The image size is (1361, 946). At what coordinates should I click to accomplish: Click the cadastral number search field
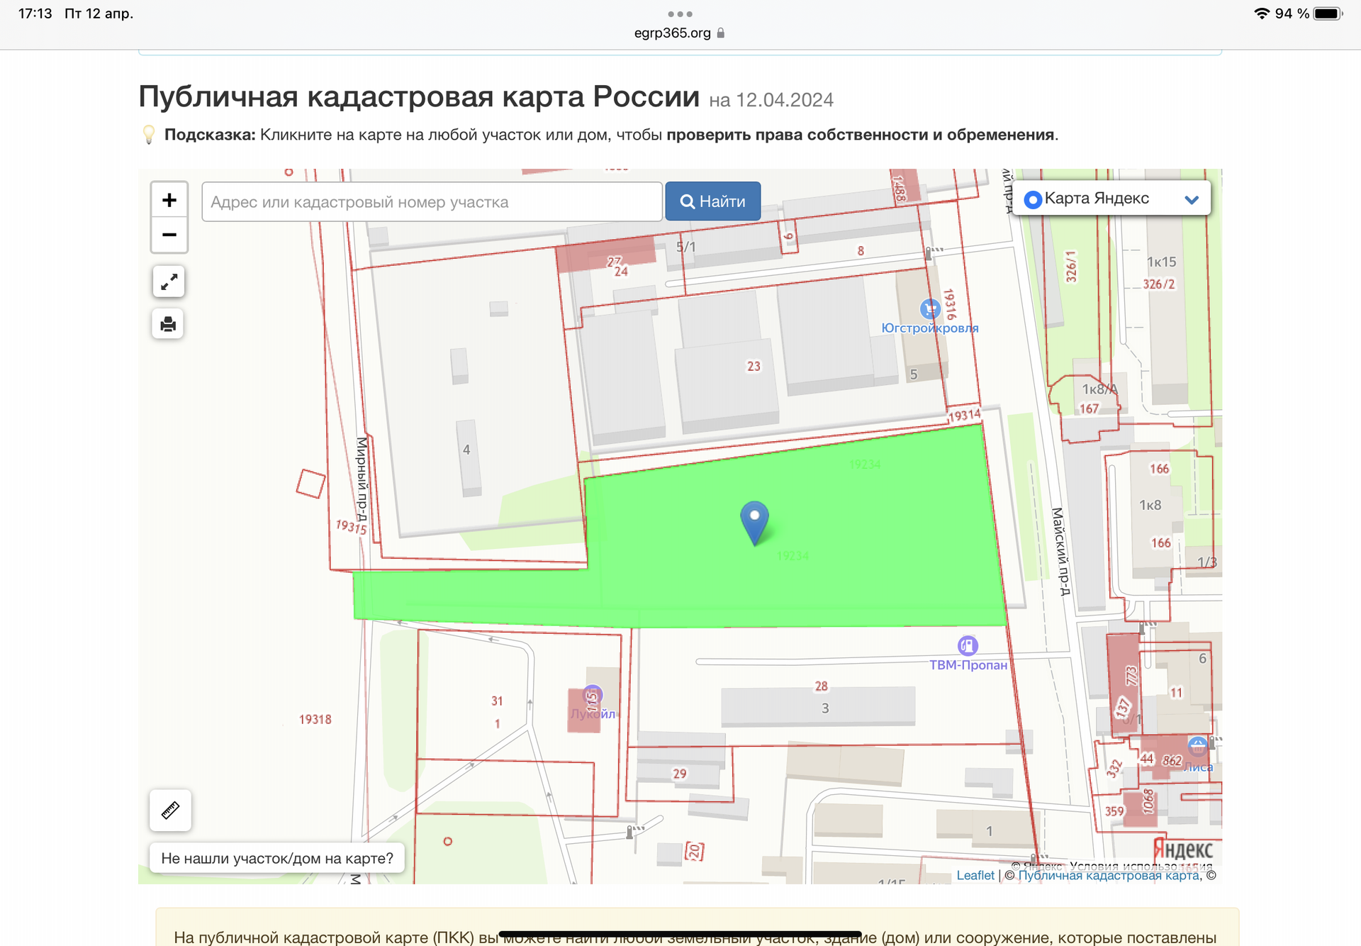[432, 202]
